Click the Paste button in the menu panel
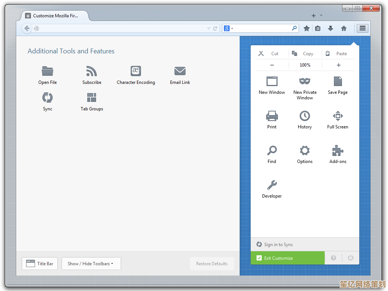Viewport: 388px width, 291px height. (338, 54)
